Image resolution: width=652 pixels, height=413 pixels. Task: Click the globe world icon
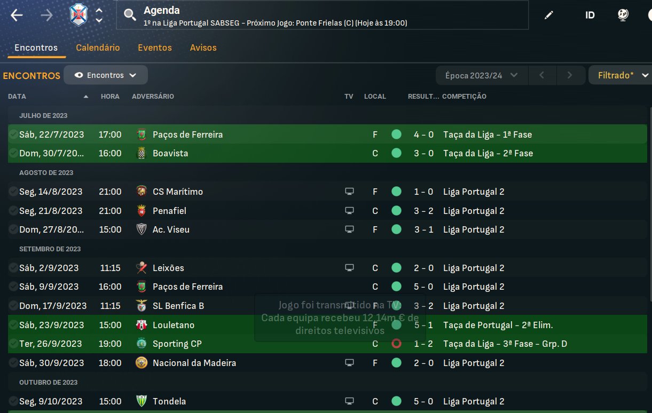pos(623,15)
